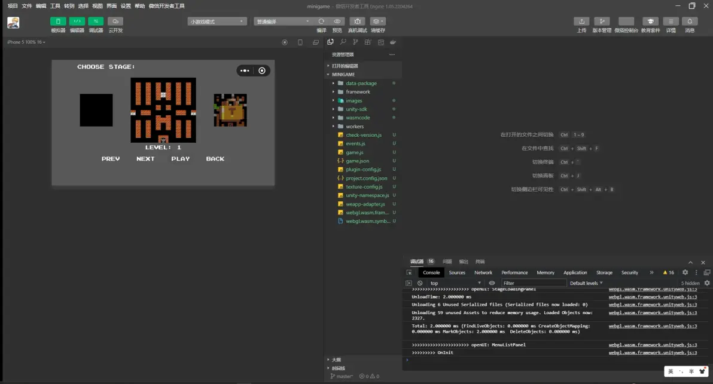Open the top context dropdown in console
The width and height of the screenshot is (713, 384).
point(455,283)
